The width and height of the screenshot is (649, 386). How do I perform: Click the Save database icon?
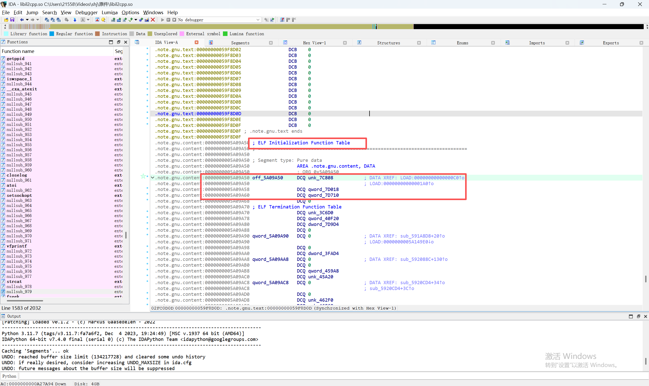pyautogui.click(x=12, y=20)
